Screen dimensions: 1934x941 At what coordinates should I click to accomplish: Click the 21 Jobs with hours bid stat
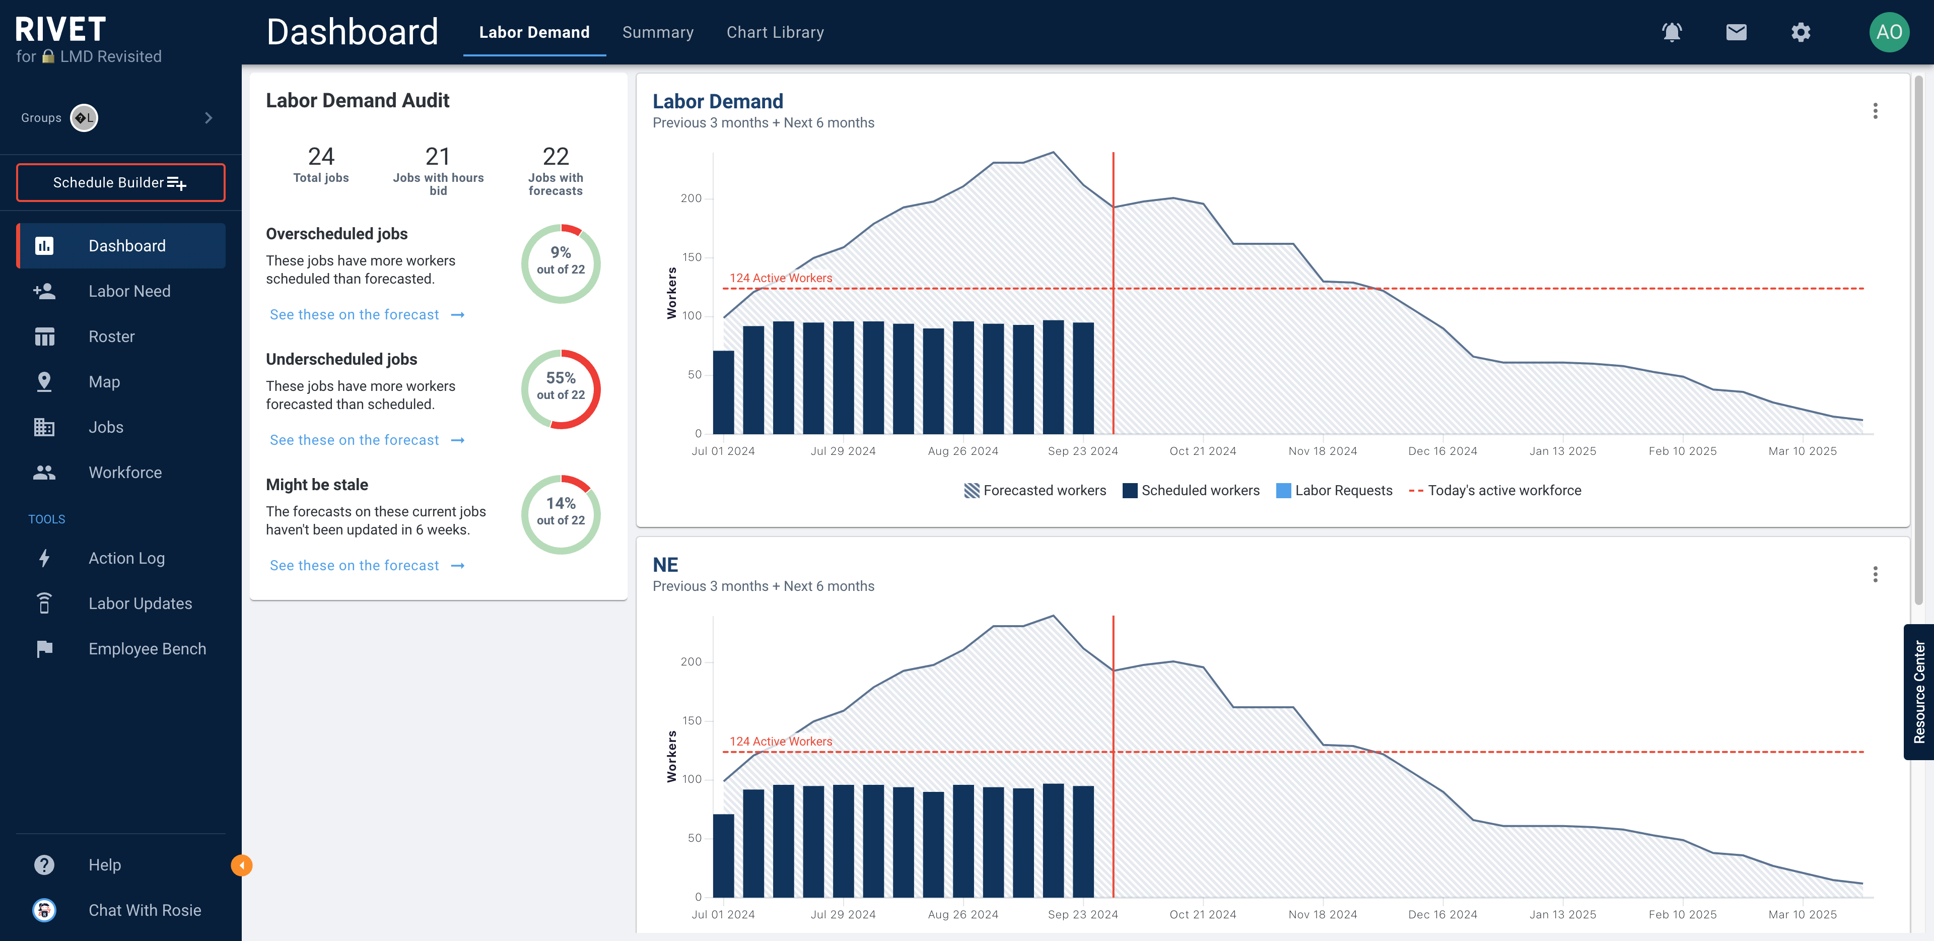(x=439, y=170)
